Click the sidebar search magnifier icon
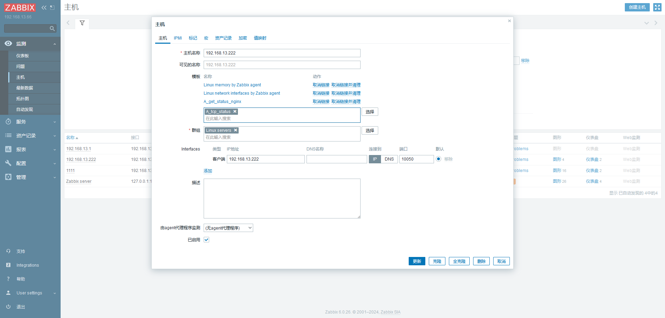Image resolution: width=665 pixels, height=318 pixels. 52,28
